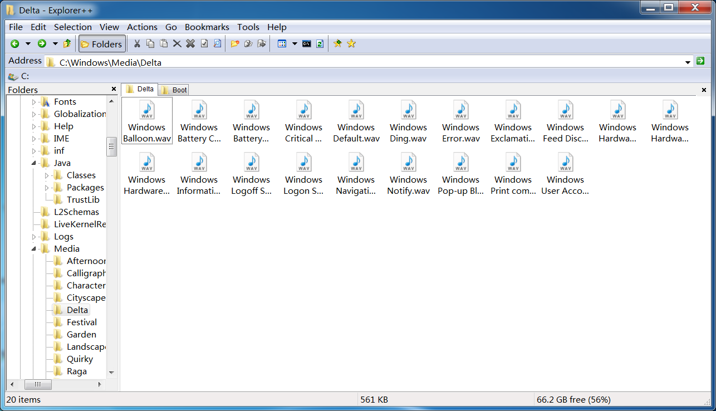Open the address bar history dropdown
Screen dimensions: 716x411
[688, 62]
